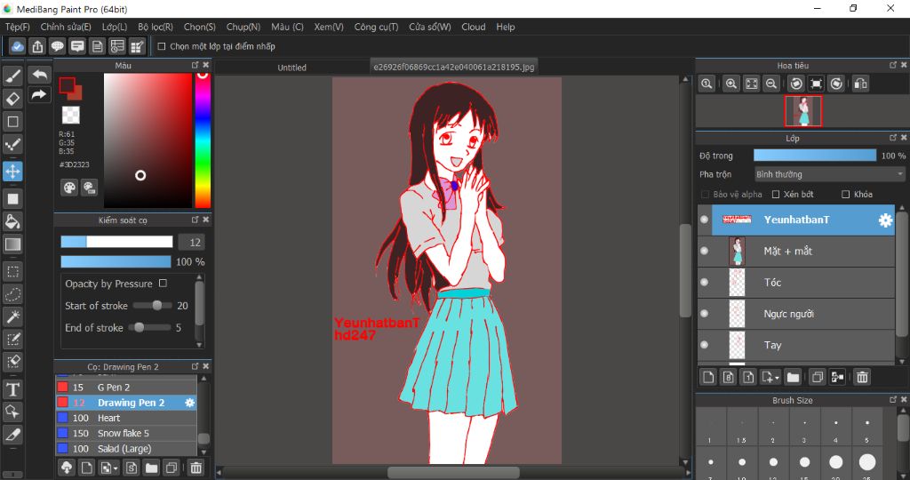Select the Gradient tool

(x=12, y=244)
